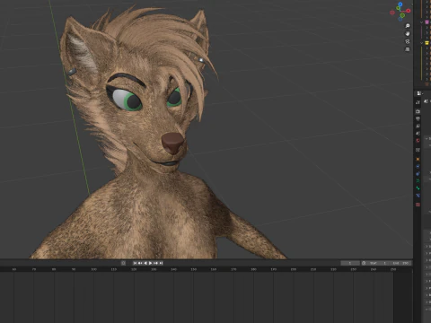This screenshot has width=431, height=323.
Task: Open the green Object Data properties tab
Action: [x=418, y=180]
